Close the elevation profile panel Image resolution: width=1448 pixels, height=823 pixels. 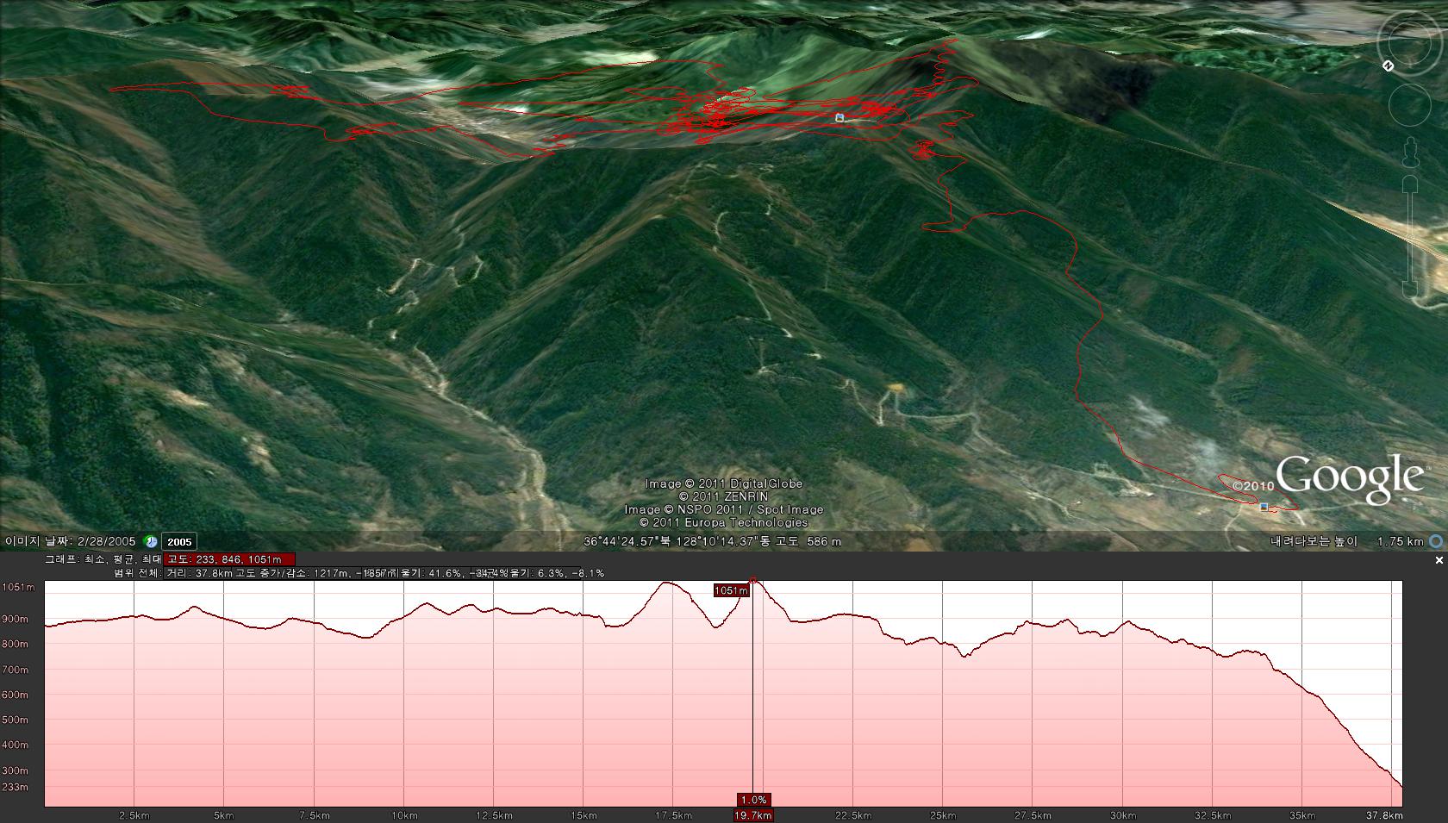pyautogui.click(x=1439, y=560)
